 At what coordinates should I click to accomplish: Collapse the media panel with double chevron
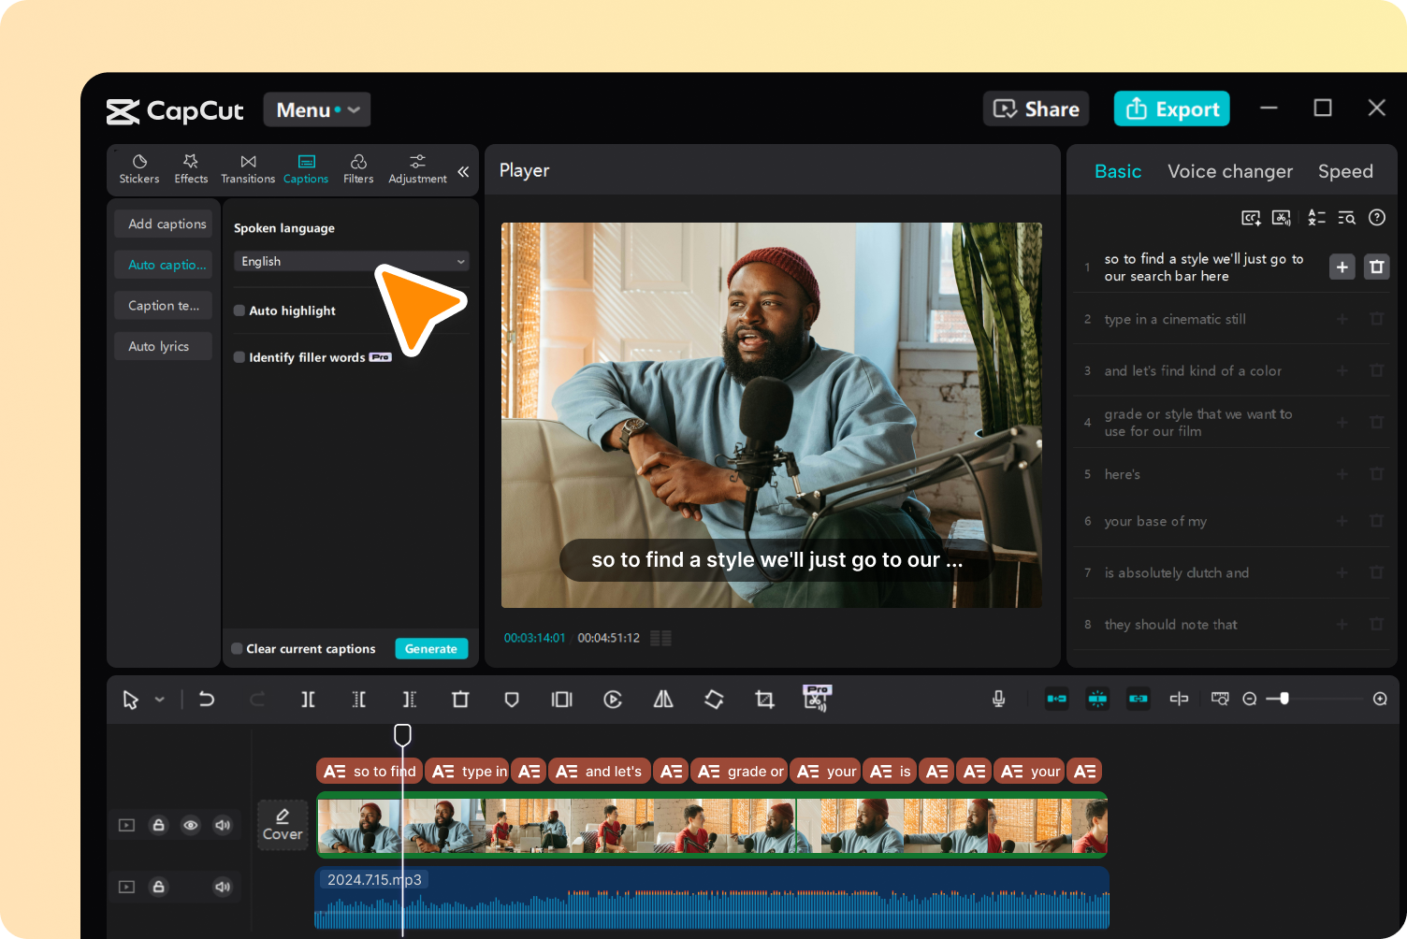pyautogui.click(x=463, y=171)
